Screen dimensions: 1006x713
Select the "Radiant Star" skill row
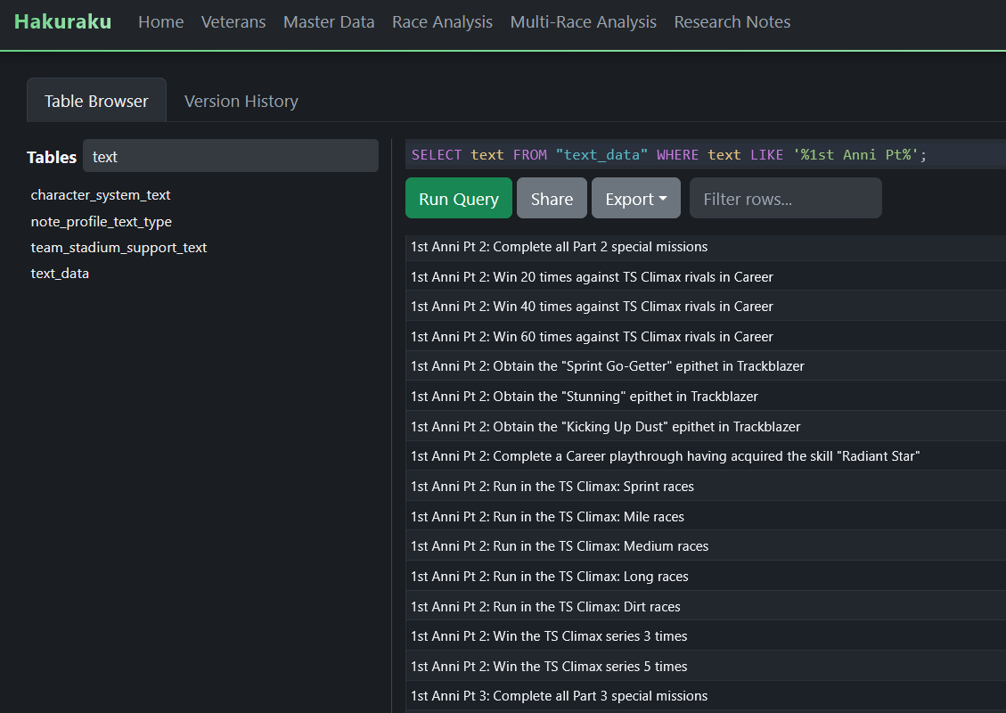pyautogui.click(x=706, y=455)
